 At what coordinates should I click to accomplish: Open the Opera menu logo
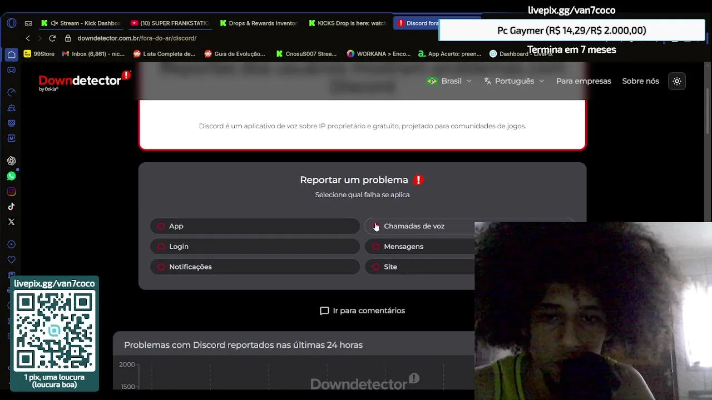(12, 23)
